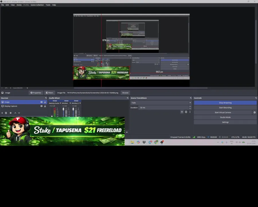Configure virtual camera gear icon
This screenshot has width=258, height=207.
255,112
